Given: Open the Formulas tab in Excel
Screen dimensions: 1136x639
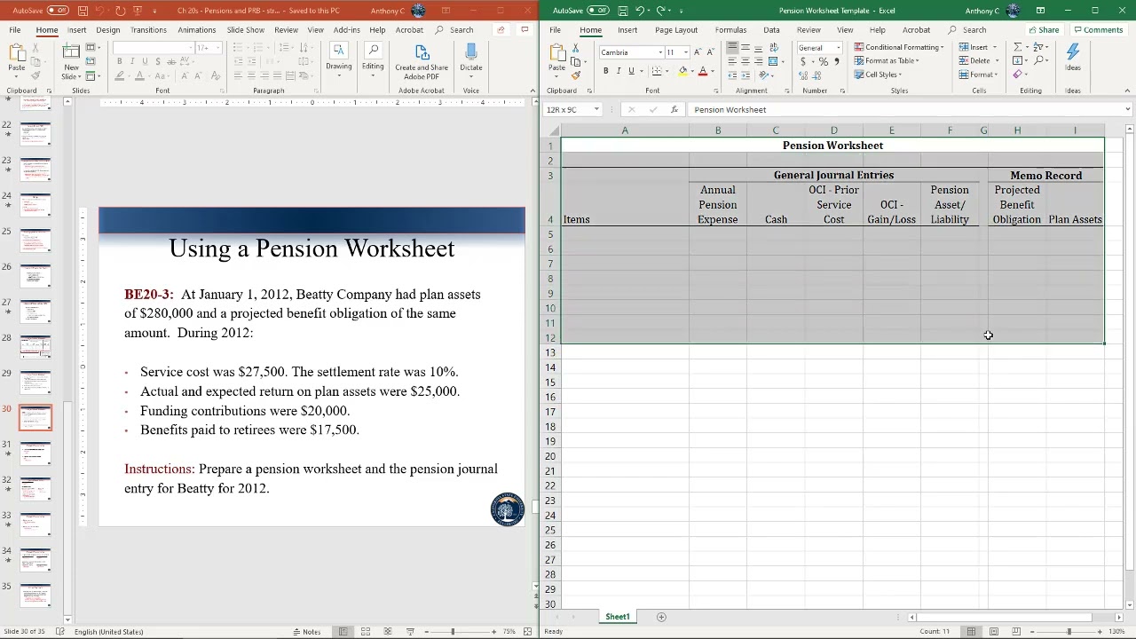Looking at the screenshot, I should (x=730, y=30).
